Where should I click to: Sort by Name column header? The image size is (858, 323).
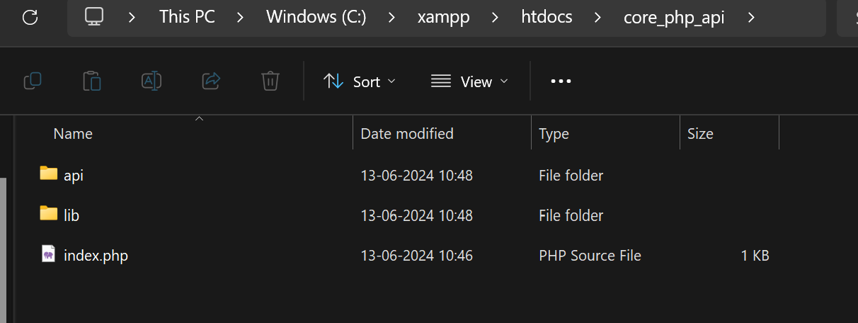pyautogui.click(x=73, y=133)
